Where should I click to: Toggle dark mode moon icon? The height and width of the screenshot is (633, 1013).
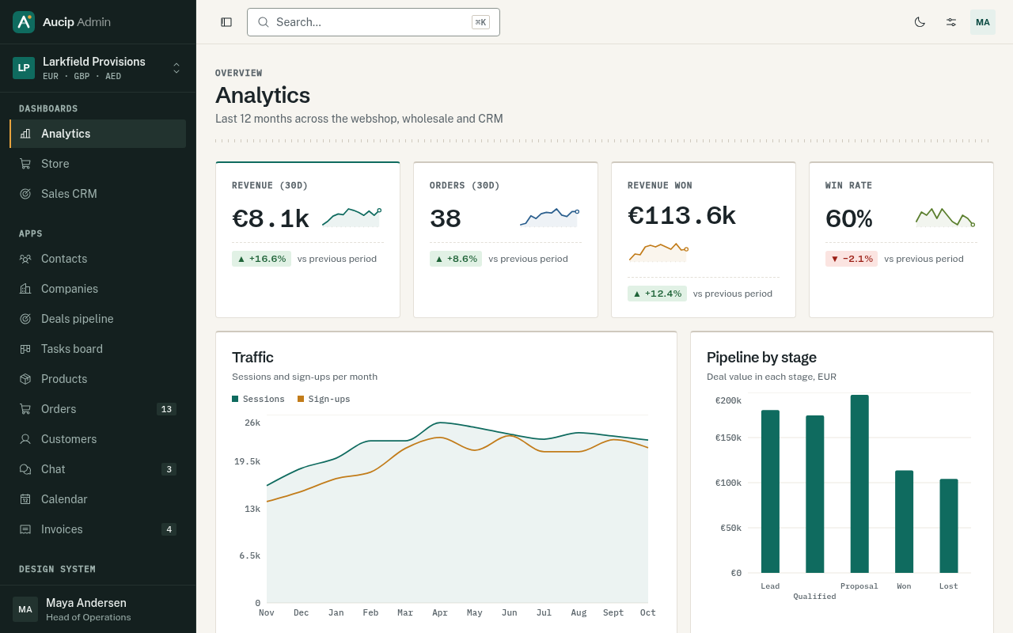(920, 22)
